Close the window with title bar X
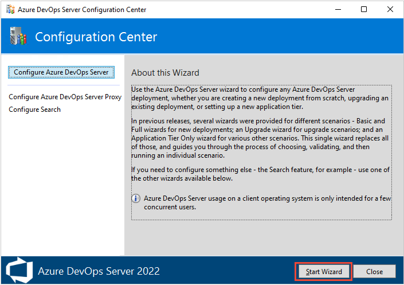404x285 pixels. pos(390,9)
